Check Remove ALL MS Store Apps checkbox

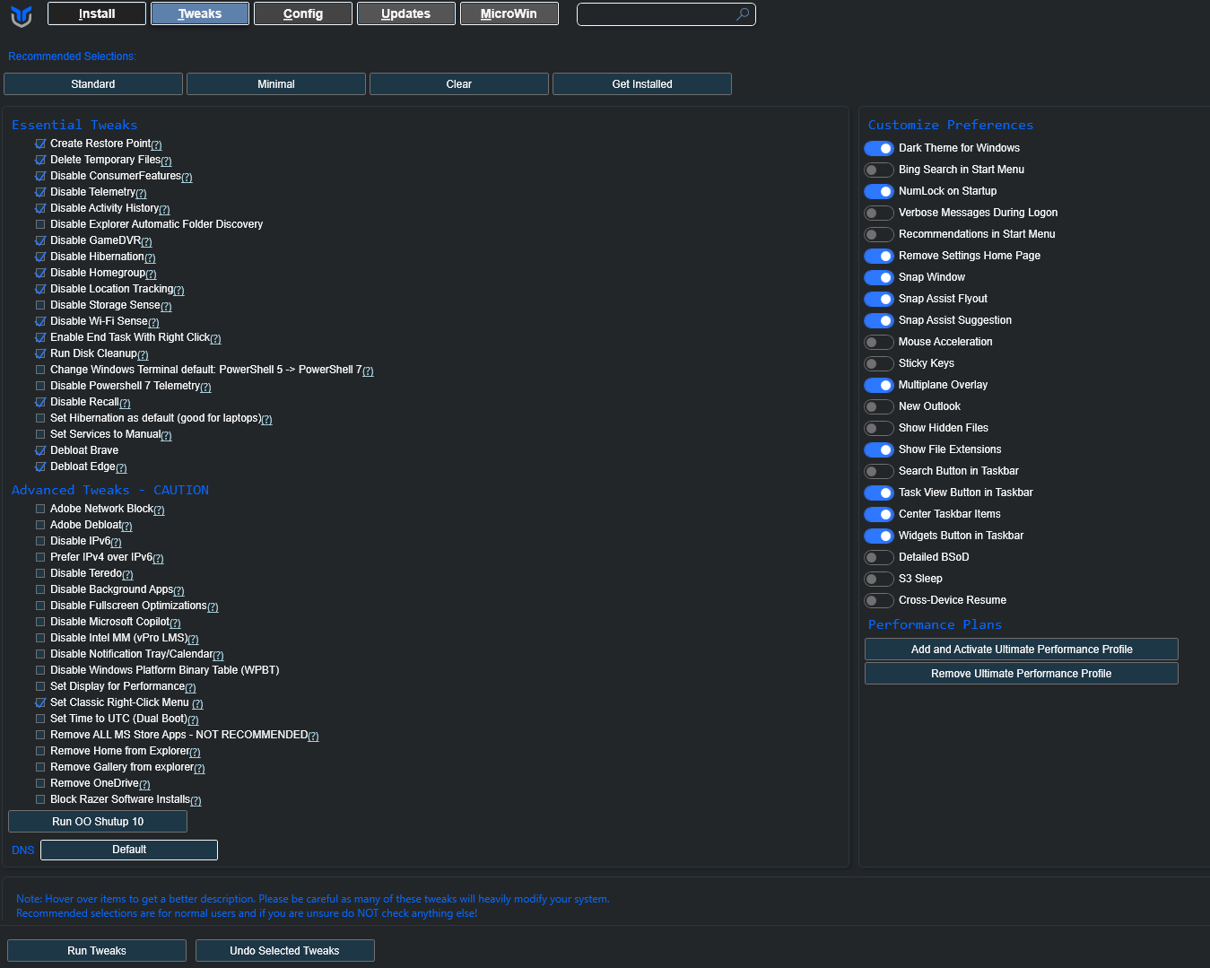pyautogui.click(x=40, y=735)
